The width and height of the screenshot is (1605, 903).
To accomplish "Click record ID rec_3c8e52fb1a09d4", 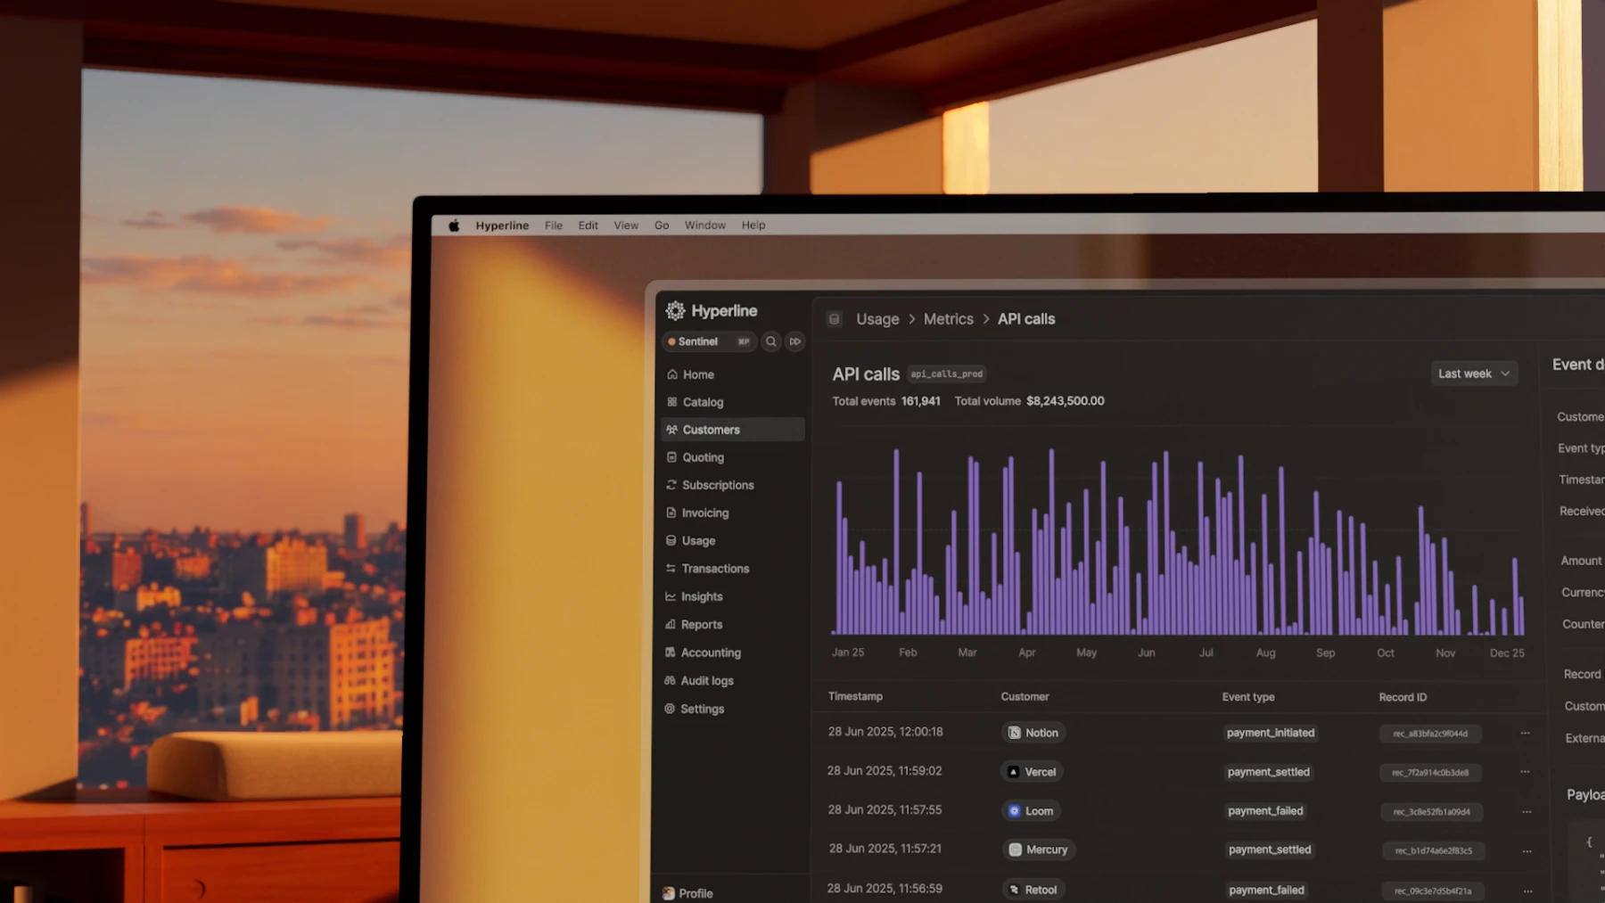I will coord(1432,812).
